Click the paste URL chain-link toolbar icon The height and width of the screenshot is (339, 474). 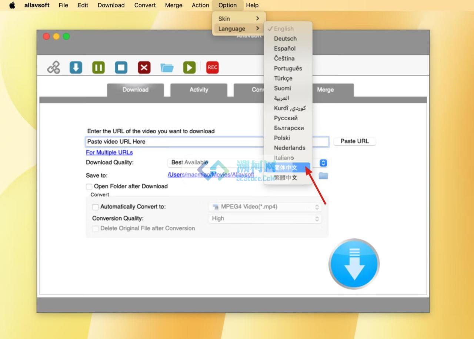(x=54, y=67)
